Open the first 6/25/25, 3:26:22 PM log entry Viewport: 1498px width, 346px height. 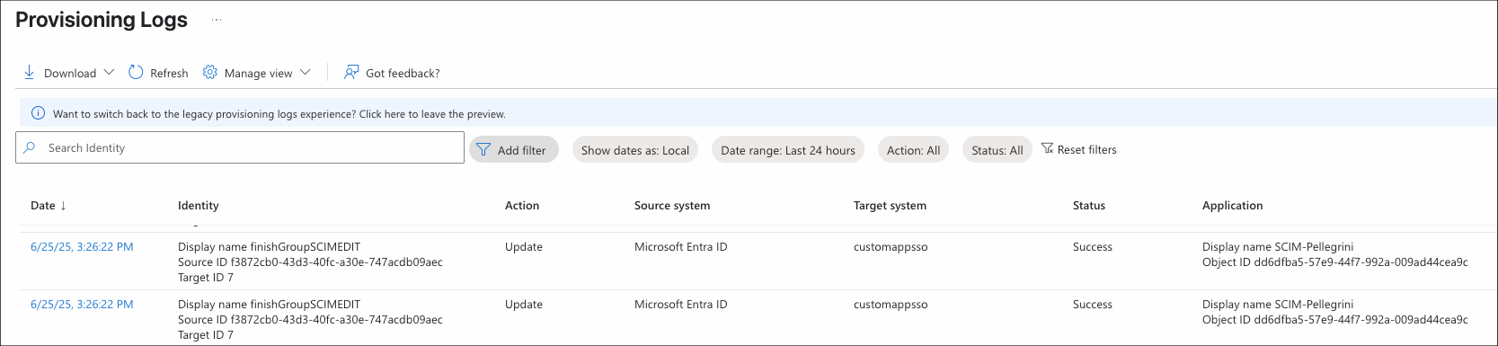coord(82,246)
